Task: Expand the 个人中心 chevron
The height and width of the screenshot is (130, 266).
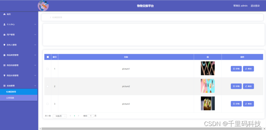Action: click(x=35, y=24)
